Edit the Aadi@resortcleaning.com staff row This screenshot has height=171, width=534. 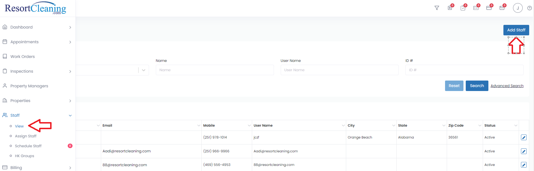(x=524, y=151)
